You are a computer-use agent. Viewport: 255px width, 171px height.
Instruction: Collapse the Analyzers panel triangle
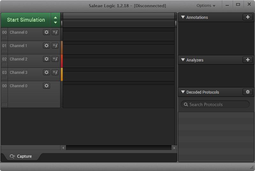[x=183, y=60]
